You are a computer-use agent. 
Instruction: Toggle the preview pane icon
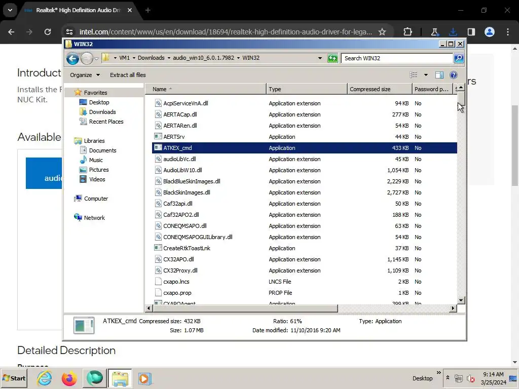[x=439, y=75]
